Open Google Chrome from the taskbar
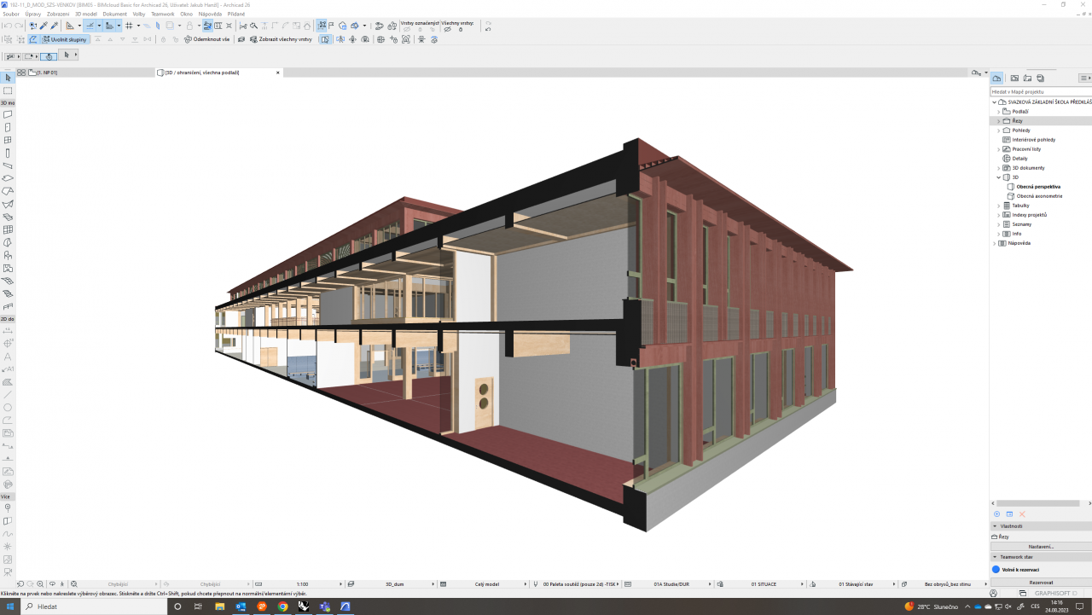Viewport: 1092px width, 615px height. click(x=283, y=606)
